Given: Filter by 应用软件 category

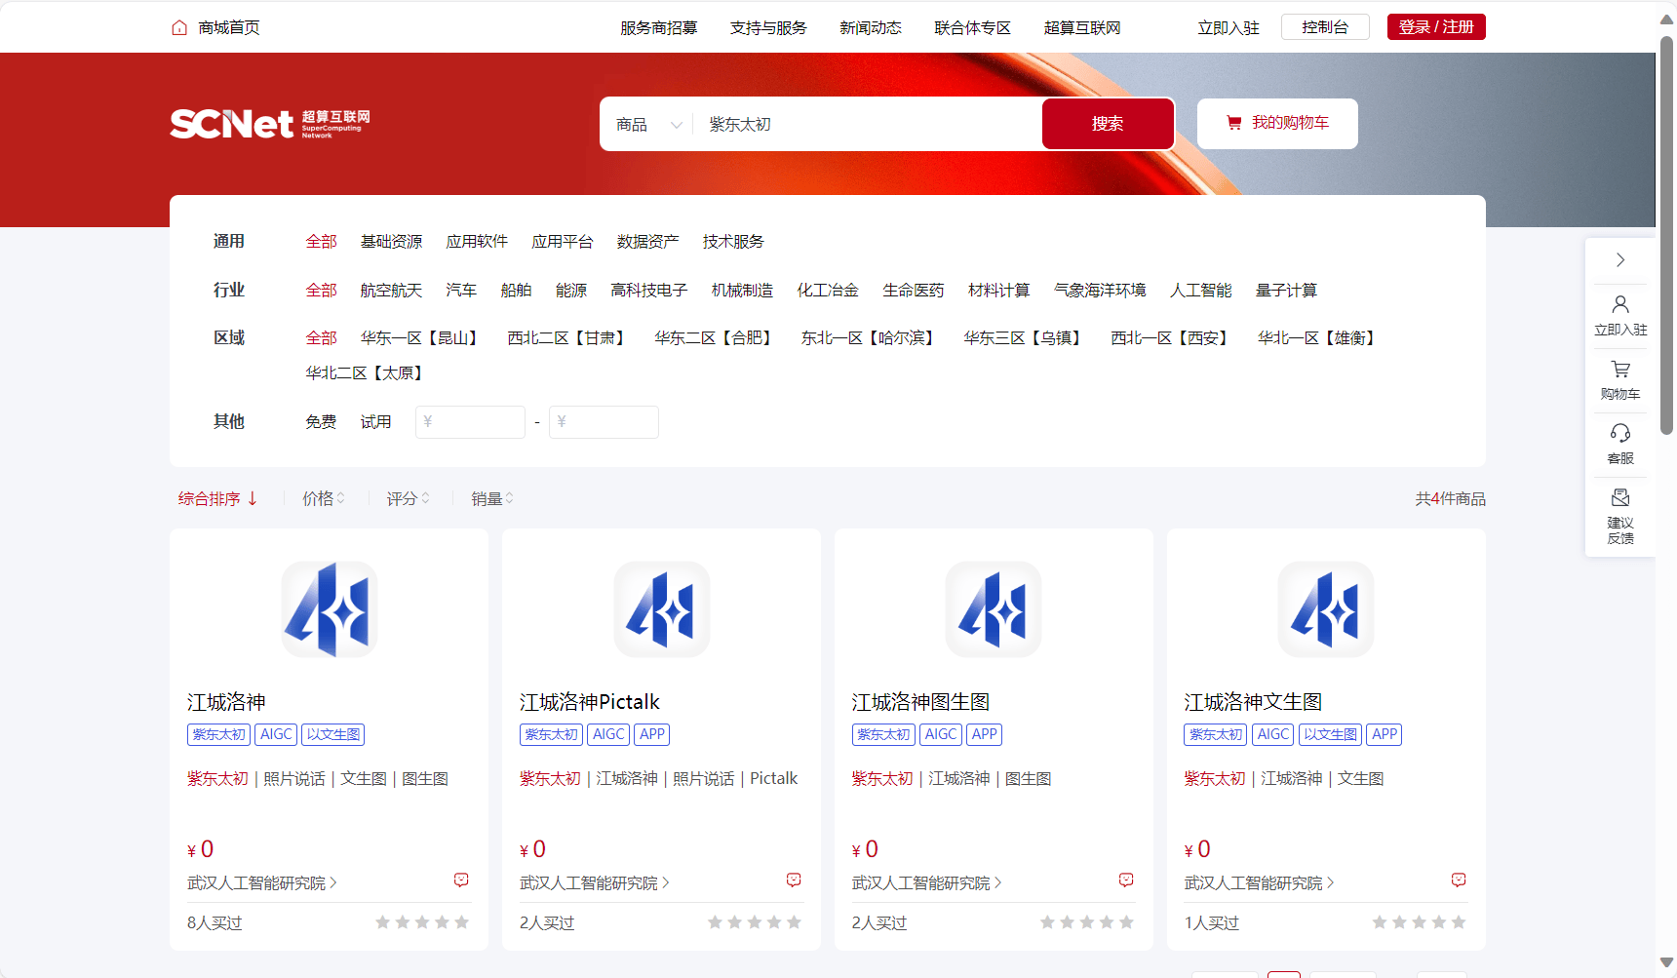Looking at the screenshot, I should [477, 242].
